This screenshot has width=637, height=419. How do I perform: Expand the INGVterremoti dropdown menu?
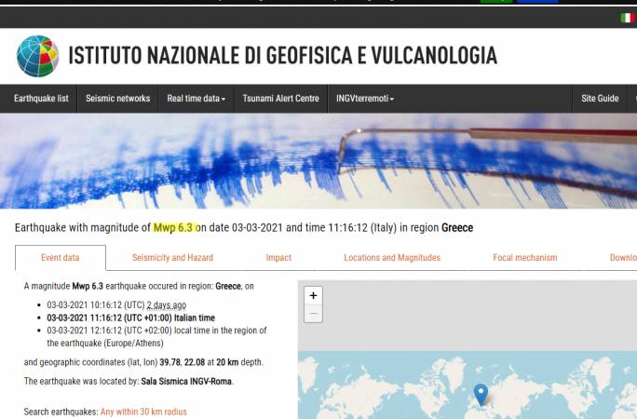click(x=365, y=99)
